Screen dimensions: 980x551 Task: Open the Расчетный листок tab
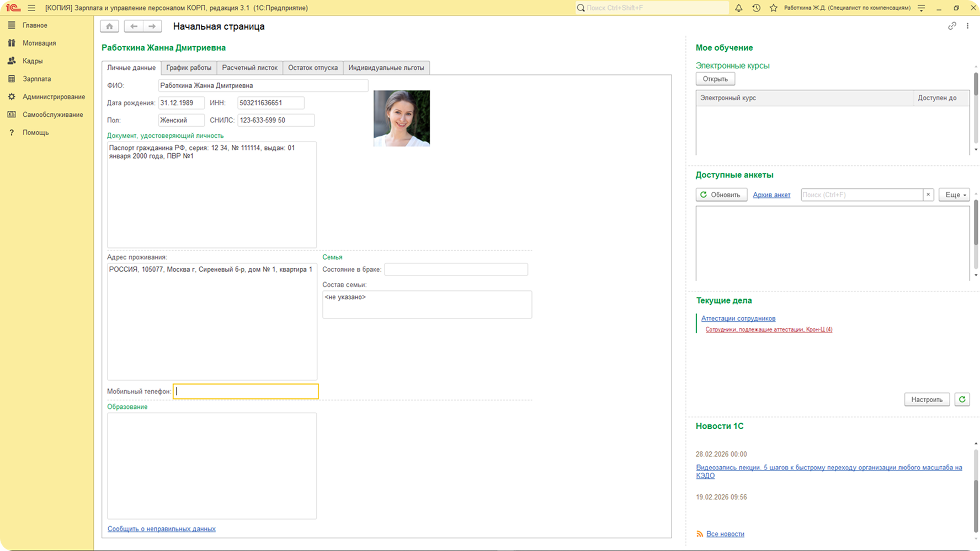249,68
